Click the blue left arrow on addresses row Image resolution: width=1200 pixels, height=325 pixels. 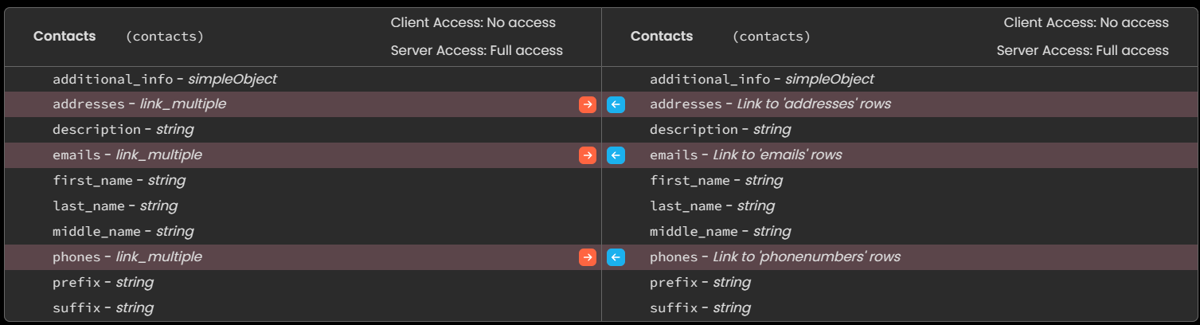(x=616, y=104)
